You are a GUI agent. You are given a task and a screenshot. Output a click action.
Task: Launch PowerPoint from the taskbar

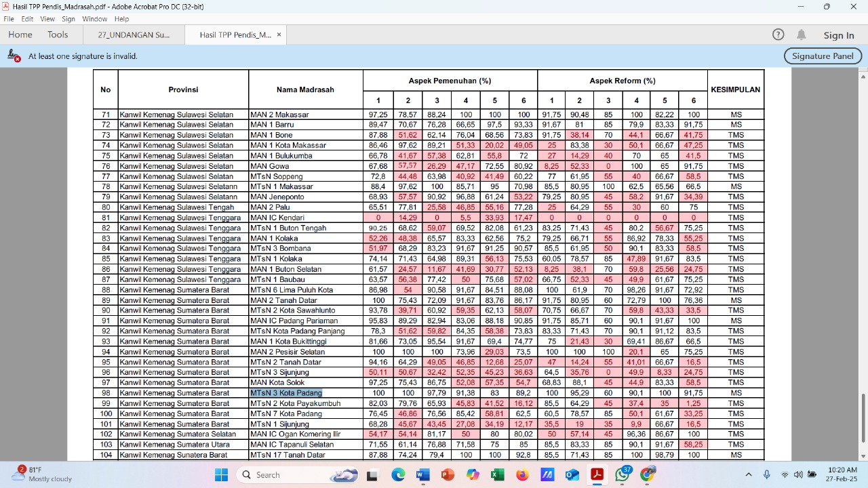pos(448,475)
